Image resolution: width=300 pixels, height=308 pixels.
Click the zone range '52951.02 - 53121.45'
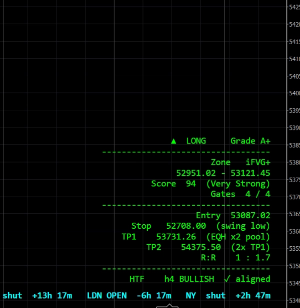(x=223, y=173)
